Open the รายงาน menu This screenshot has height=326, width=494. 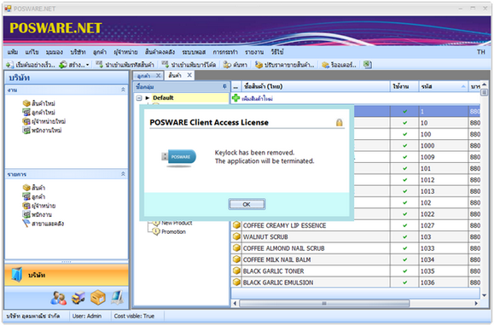(x=254, y=52)
